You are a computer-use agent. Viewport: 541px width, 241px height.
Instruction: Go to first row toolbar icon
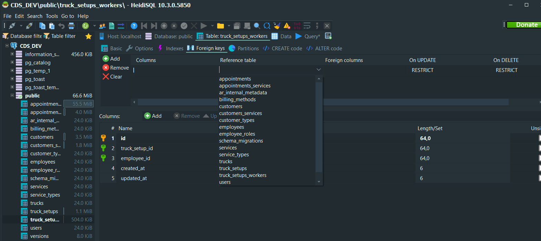[x=144, y=26]
